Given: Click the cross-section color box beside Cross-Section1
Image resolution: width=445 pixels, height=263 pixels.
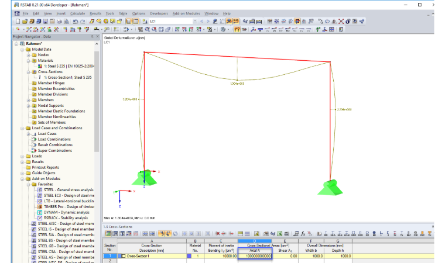Looking at the screenshot, I should click(x=124, y=256).
